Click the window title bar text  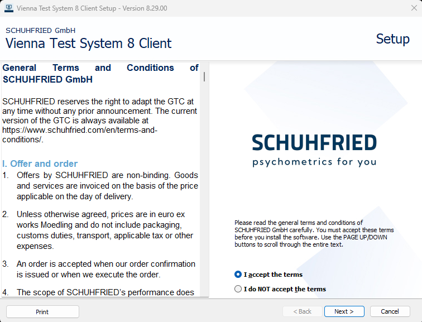coord(92,8)
